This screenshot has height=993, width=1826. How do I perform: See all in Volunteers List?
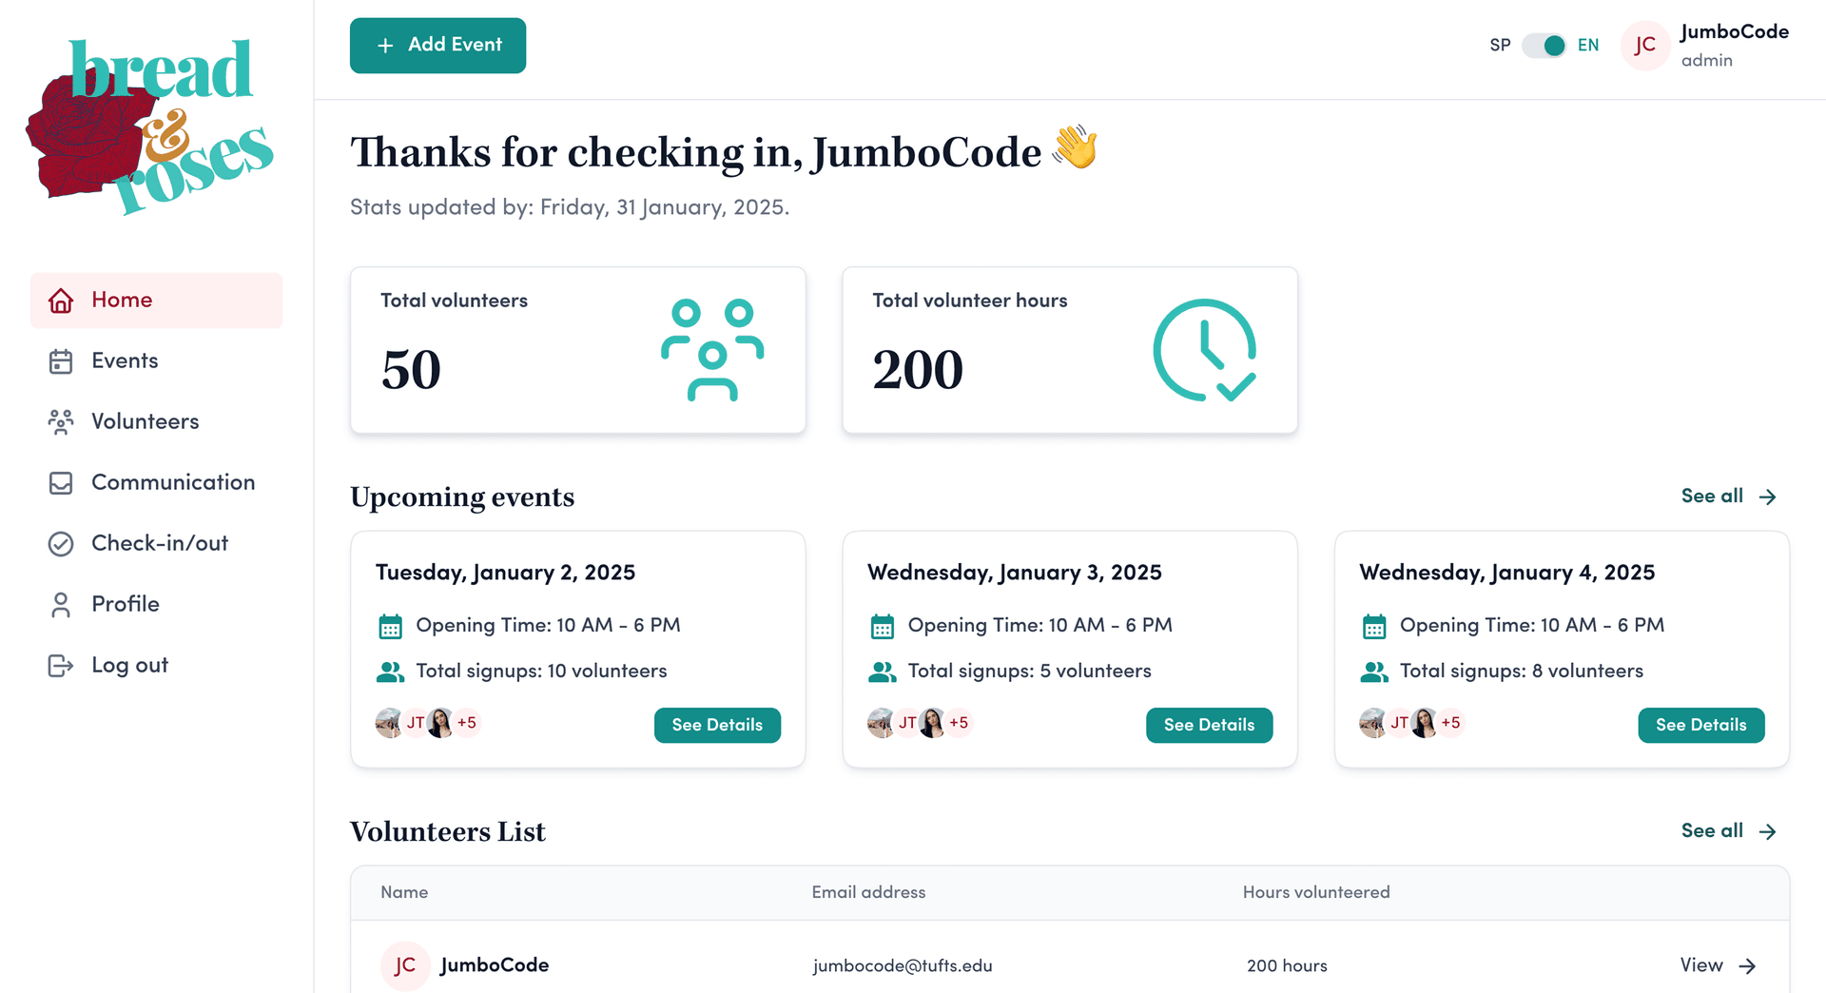click(x=1727, y=831)
